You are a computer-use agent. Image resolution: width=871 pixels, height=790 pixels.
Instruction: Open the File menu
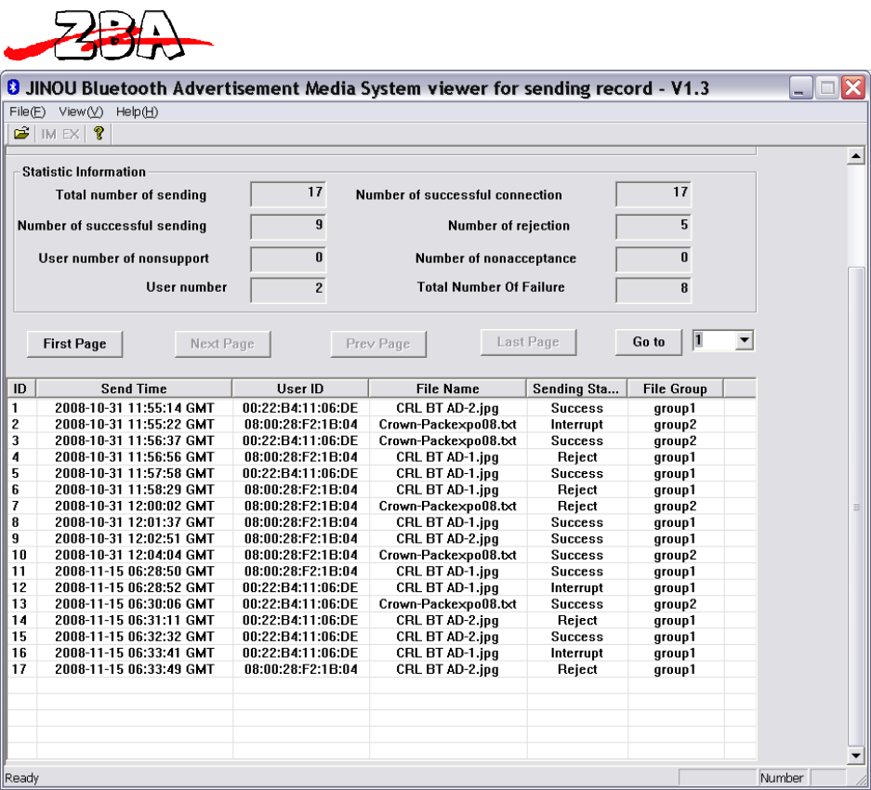[x=27, y=112]
